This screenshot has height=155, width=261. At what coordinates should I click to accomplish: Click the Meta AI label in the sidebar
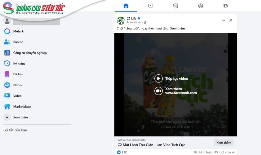pyautogui.click(x=19, y=31)
